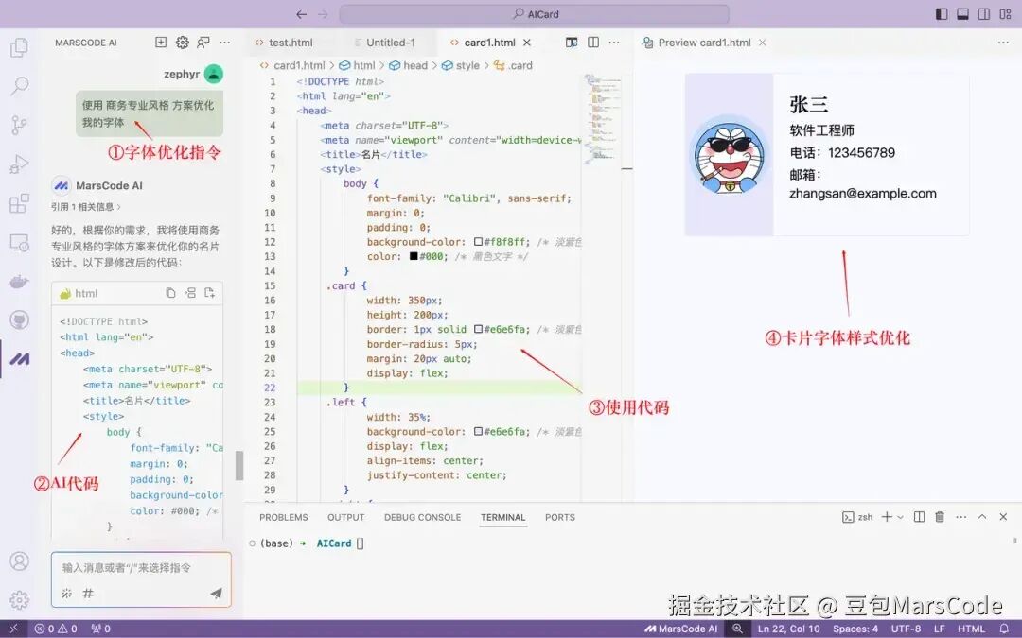
Task: Open the .card breadcrumb dropdown
Action: coord(513,65)
